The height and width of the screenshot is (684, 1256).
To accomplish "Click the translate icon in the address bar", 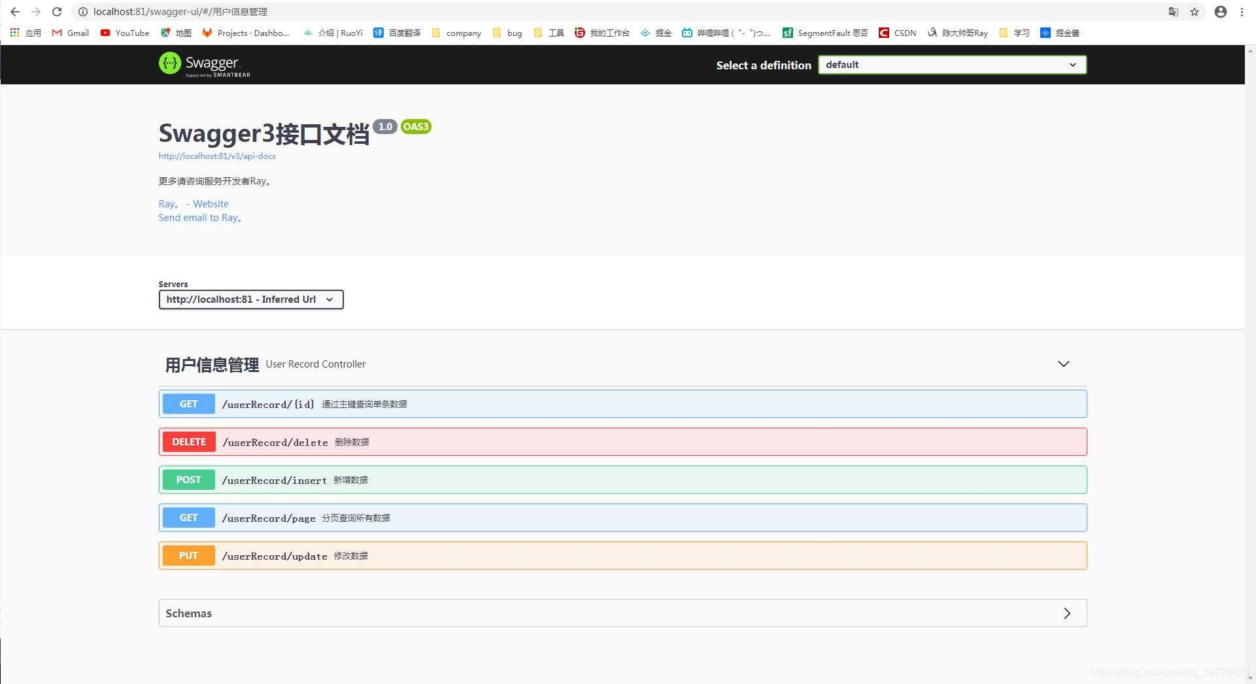I will [1173, 12].
